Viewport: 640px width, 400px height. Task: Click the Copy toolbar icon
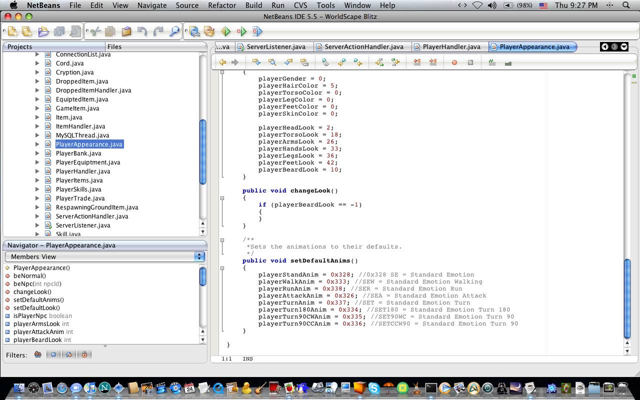110,31
